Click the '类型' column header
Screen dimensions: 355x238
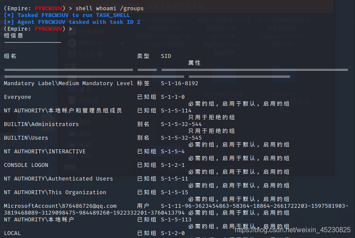point(143,56)
